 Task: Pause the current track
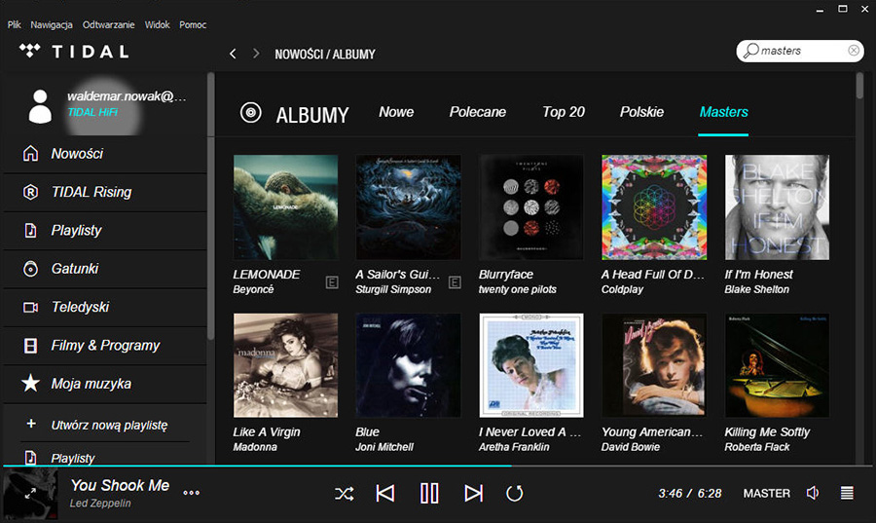[x=429, y=494]
